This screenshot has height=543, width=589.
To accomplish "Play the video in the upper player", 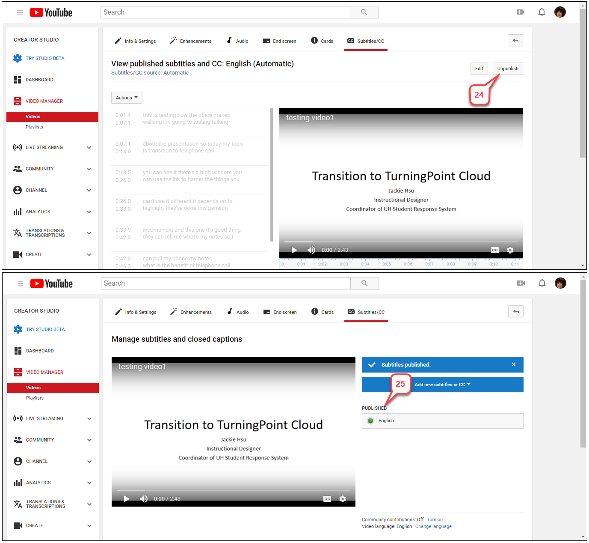I will tap(294, 250).
